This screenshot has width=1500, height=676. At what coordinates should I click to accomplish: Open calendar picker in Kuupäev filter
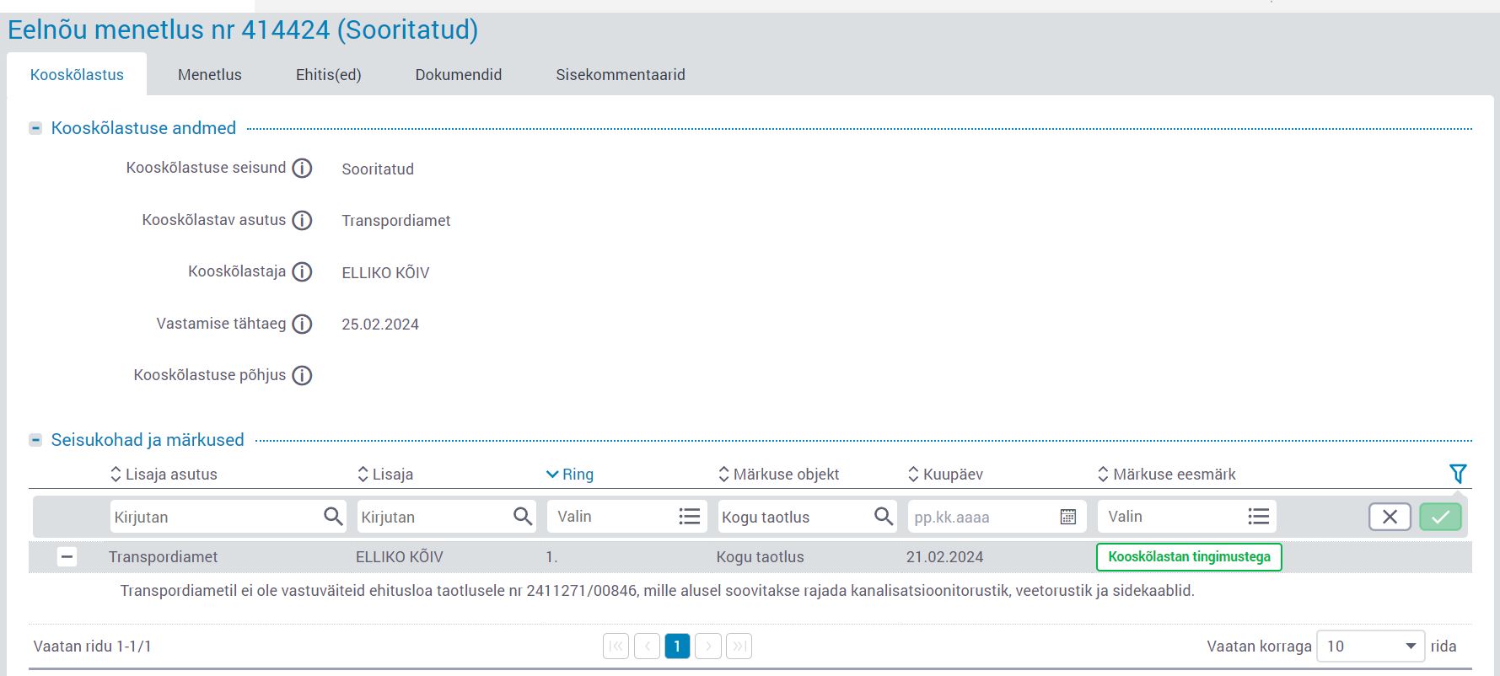coord(1067,517)
